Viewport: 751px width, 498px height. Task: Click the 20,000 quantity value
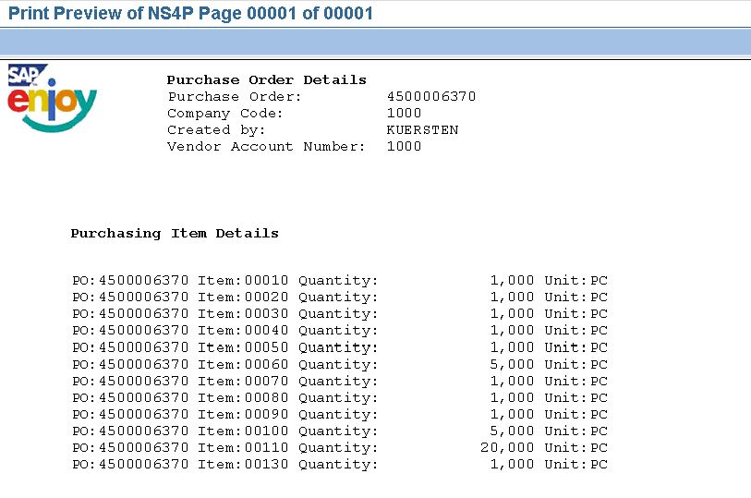[x=507, y=448]
